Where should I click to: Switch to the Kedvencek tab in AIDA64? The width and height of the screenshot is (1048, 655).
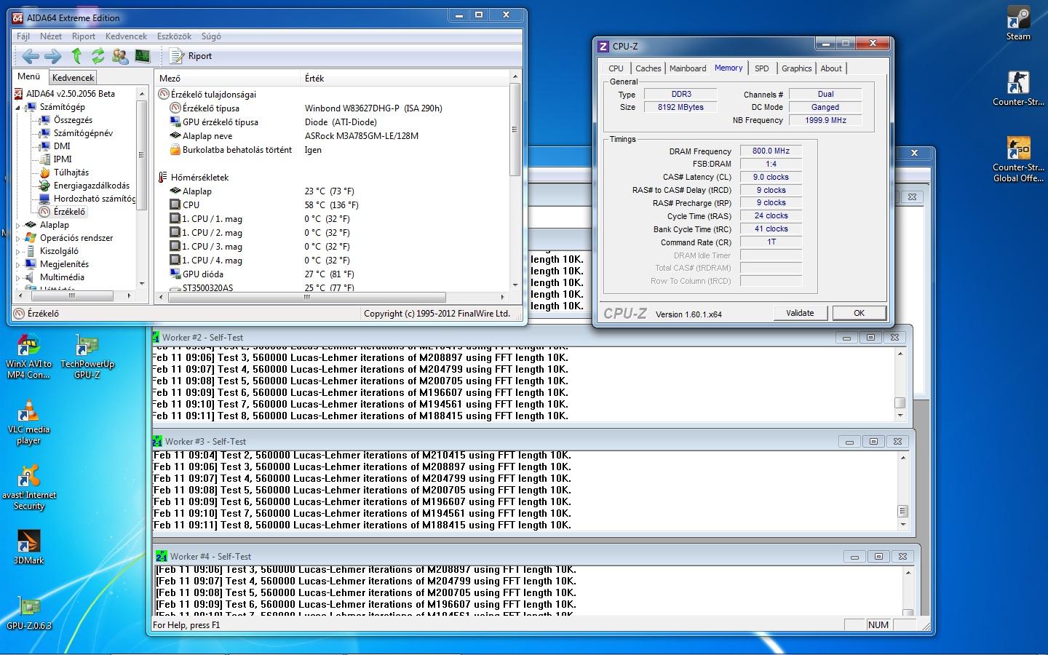(x=73, y=77)
